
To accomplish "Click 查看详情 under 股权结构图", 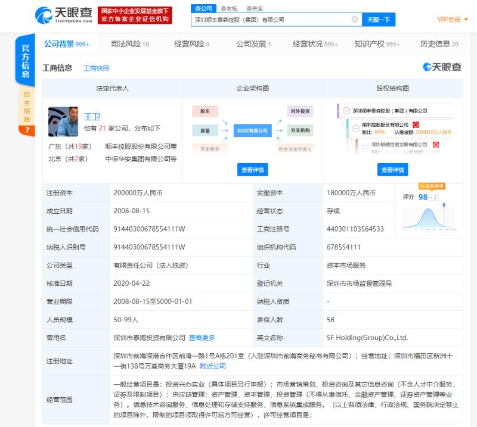I will tap(392, 170).
